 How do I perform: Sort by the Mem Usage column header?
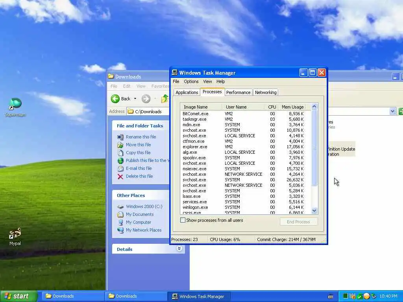(292, 107)
